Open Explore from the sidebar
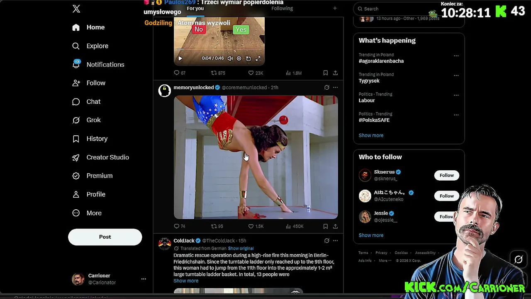This screenshot has width=531, height=299. pyautogui.click(x=90, y=46)
